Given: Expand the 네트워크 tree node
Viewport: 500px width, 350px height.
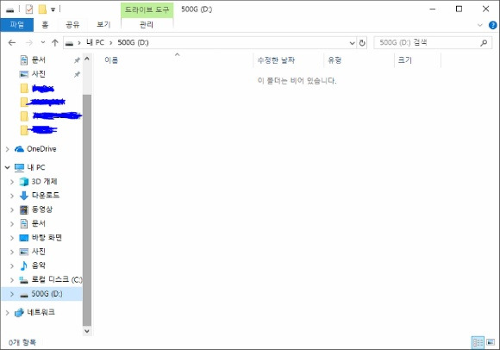Looking at the screenshot, I should click(x=8, y=312).
